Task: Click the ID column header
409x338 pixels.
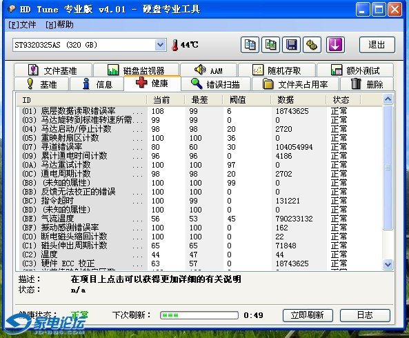Action: pyautogui.click(x=81, y=100)
